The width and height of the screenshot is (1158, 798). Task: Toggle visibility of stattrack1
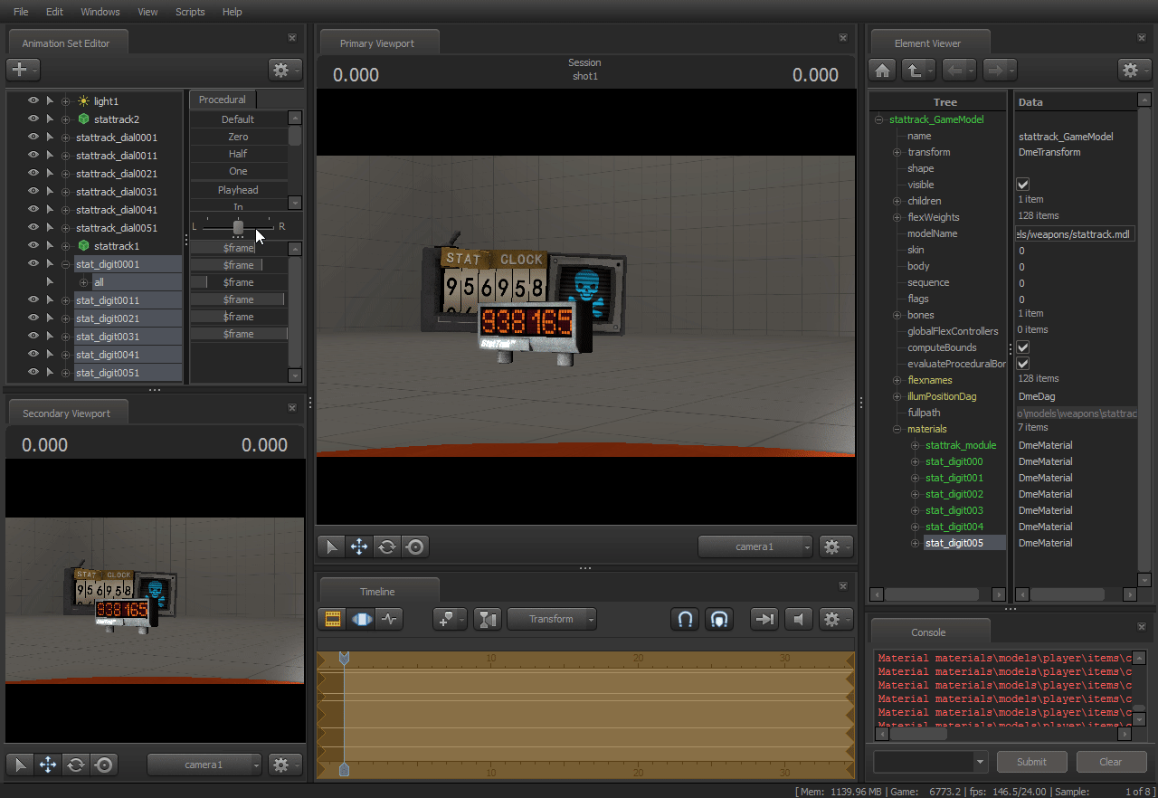(33, 246)
